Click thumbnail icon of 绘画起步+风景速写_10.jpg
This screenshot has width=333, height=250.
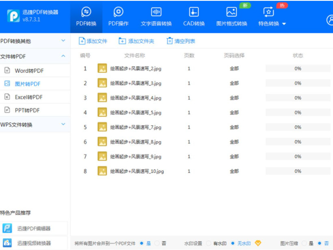coord(102,171)
